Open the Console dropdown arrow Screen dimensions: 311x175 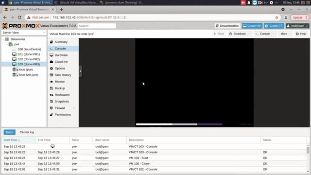274,34
